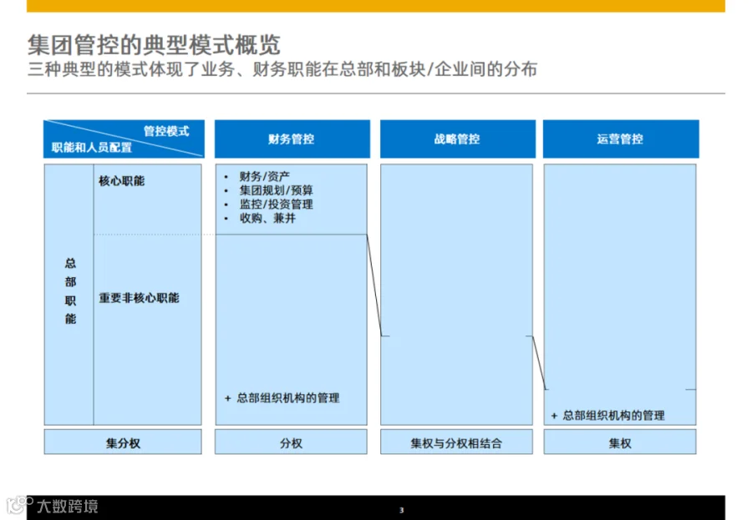Click the 核心职能 row label
The width and height of the screenshot is (752, 520).
121,180
